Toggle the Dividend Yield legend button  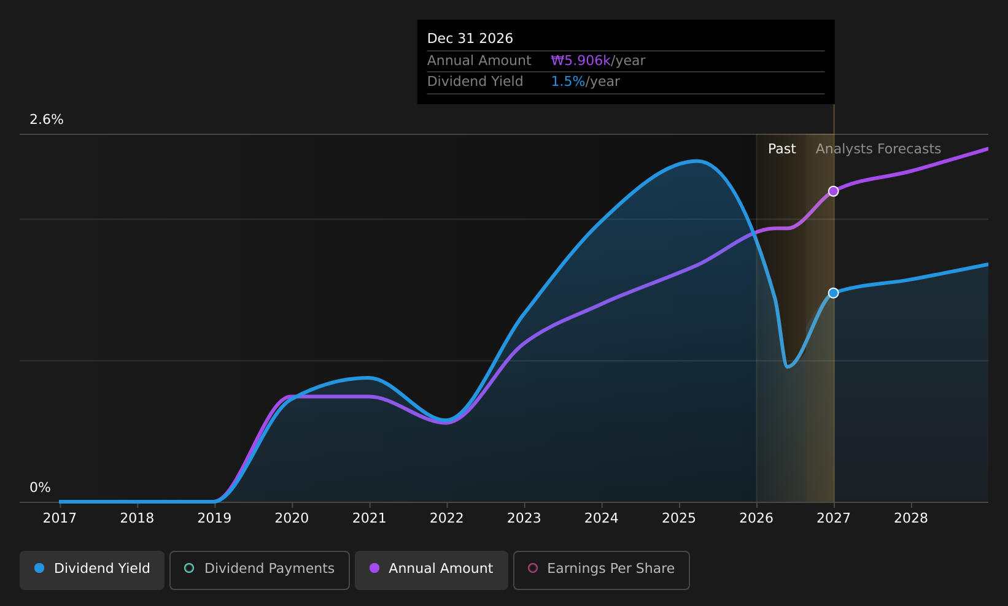92,570
